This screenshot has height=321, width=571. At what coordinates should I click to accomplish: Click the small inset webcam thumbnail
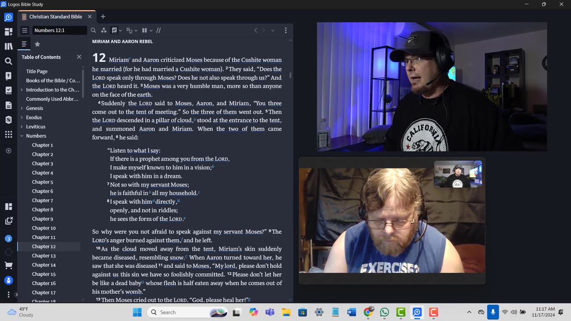[458, 174]
